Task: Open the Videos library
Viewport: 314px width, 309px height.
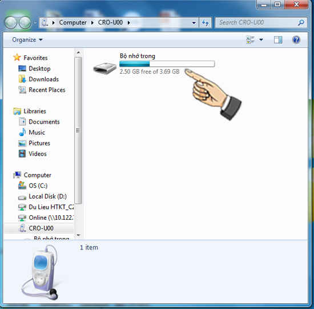Action: 38,154
